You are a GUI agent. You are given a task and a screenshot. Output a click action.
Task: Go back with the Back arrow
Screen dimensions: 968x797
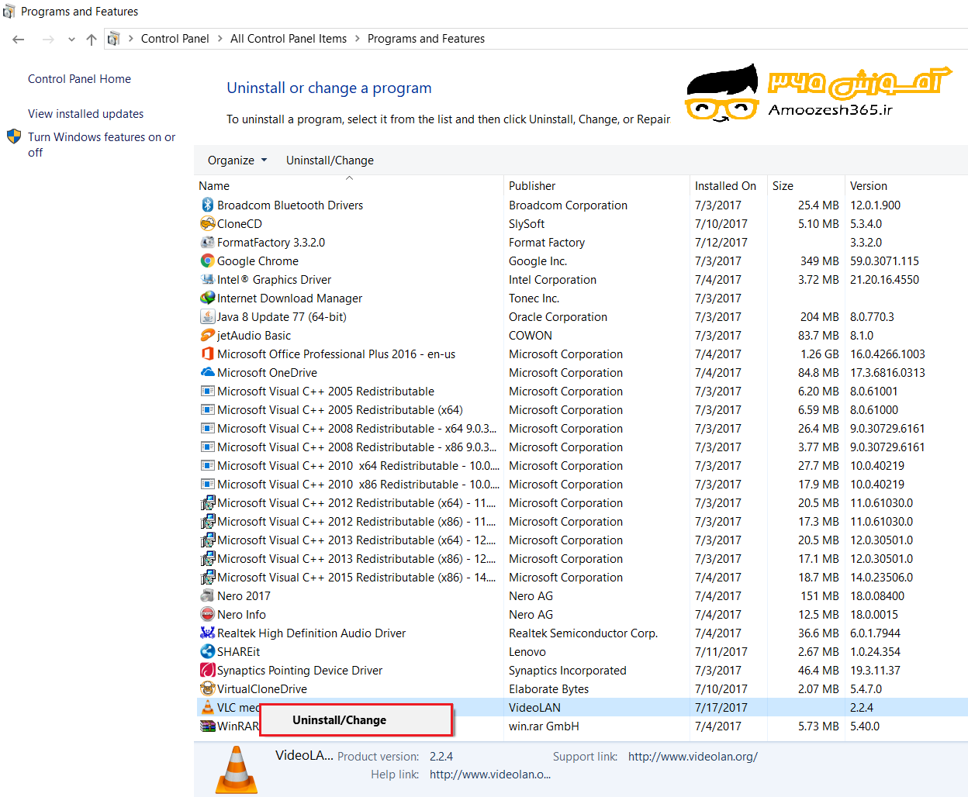[x=19, y=39]
